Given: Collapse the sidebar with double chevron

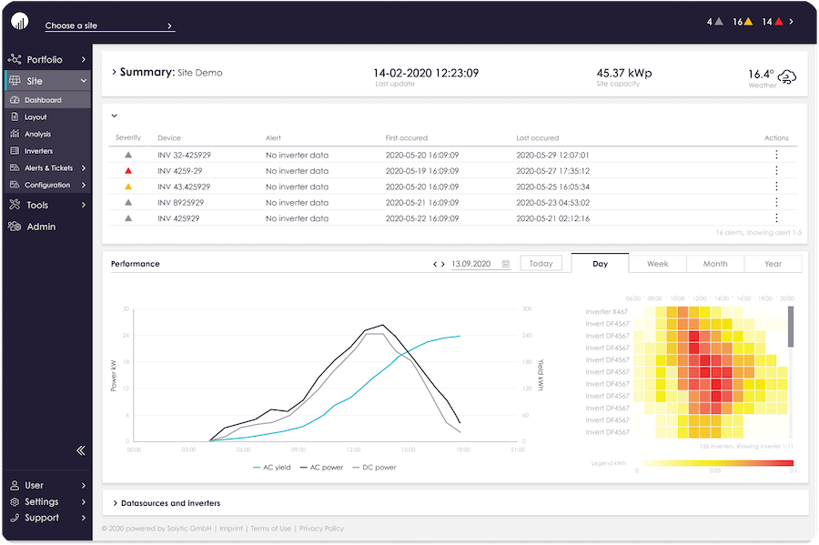Looking at the screenshot, I should pyautogui.click(x=80, y=450).
